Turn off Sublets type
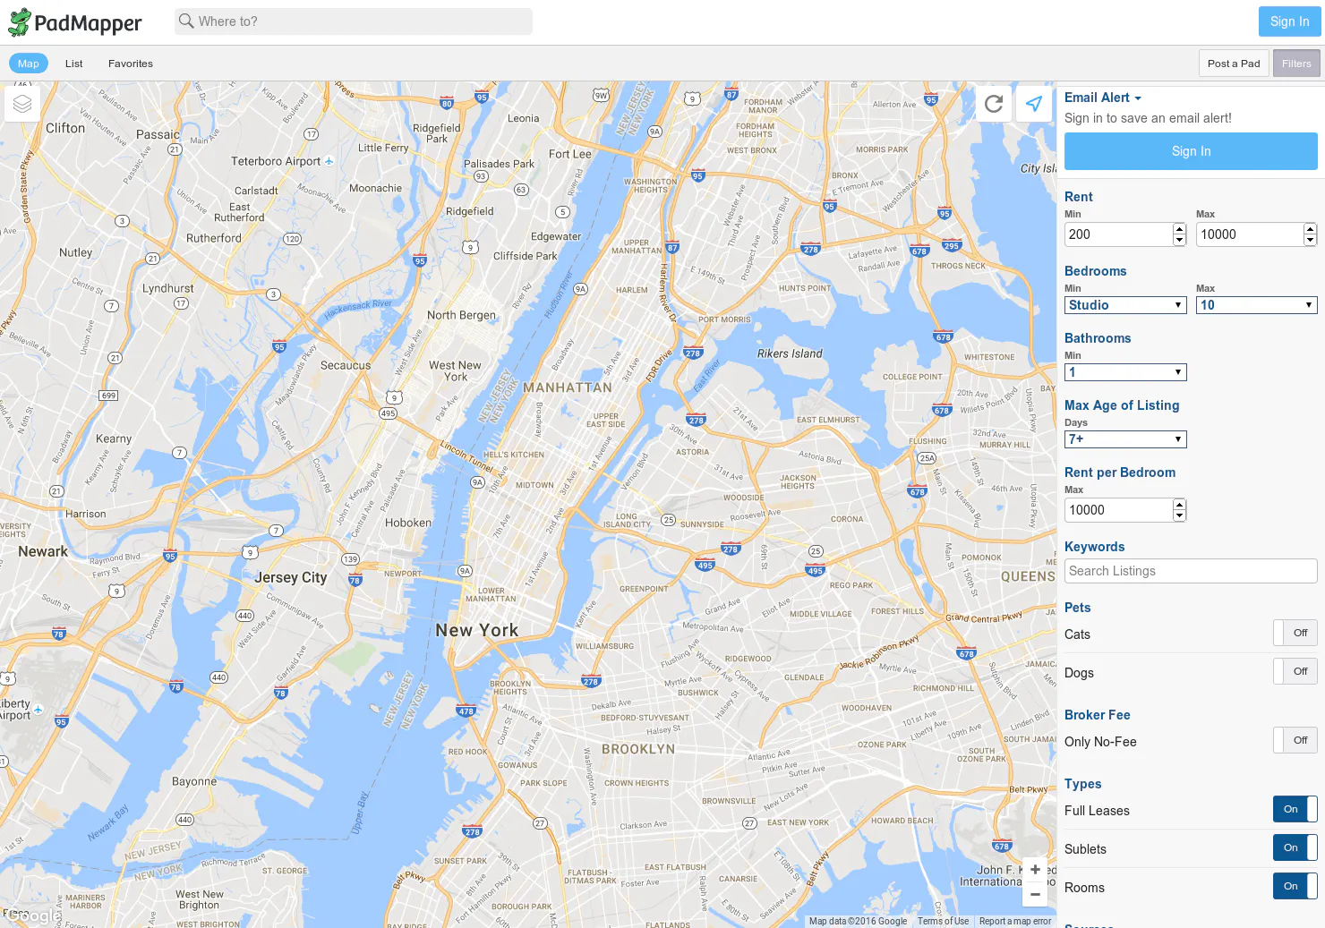The width and height of the screenshot is (1325, 928). [x=1295, y=847]
